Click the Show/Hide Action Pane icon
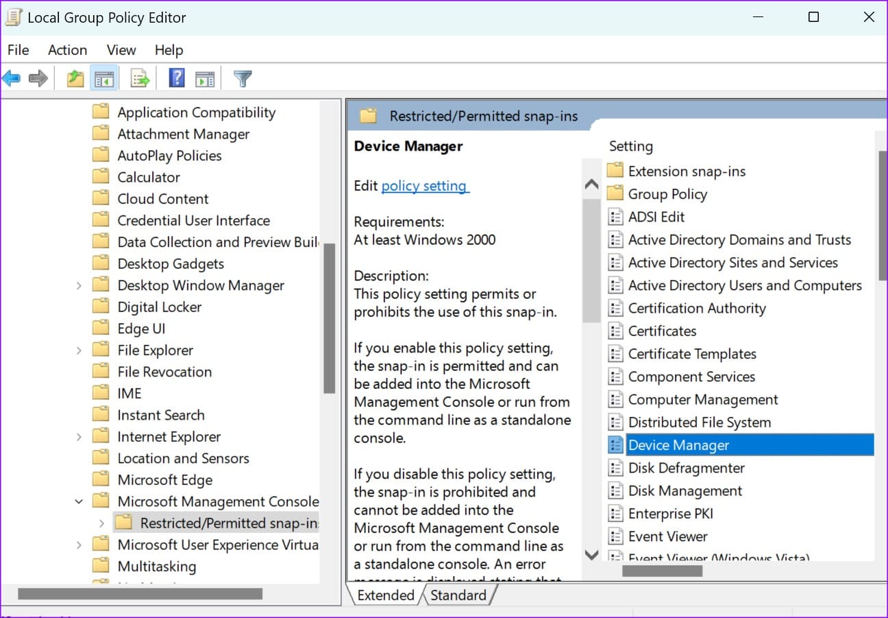This screenshot has width=888, height=618. coord(206,78)
